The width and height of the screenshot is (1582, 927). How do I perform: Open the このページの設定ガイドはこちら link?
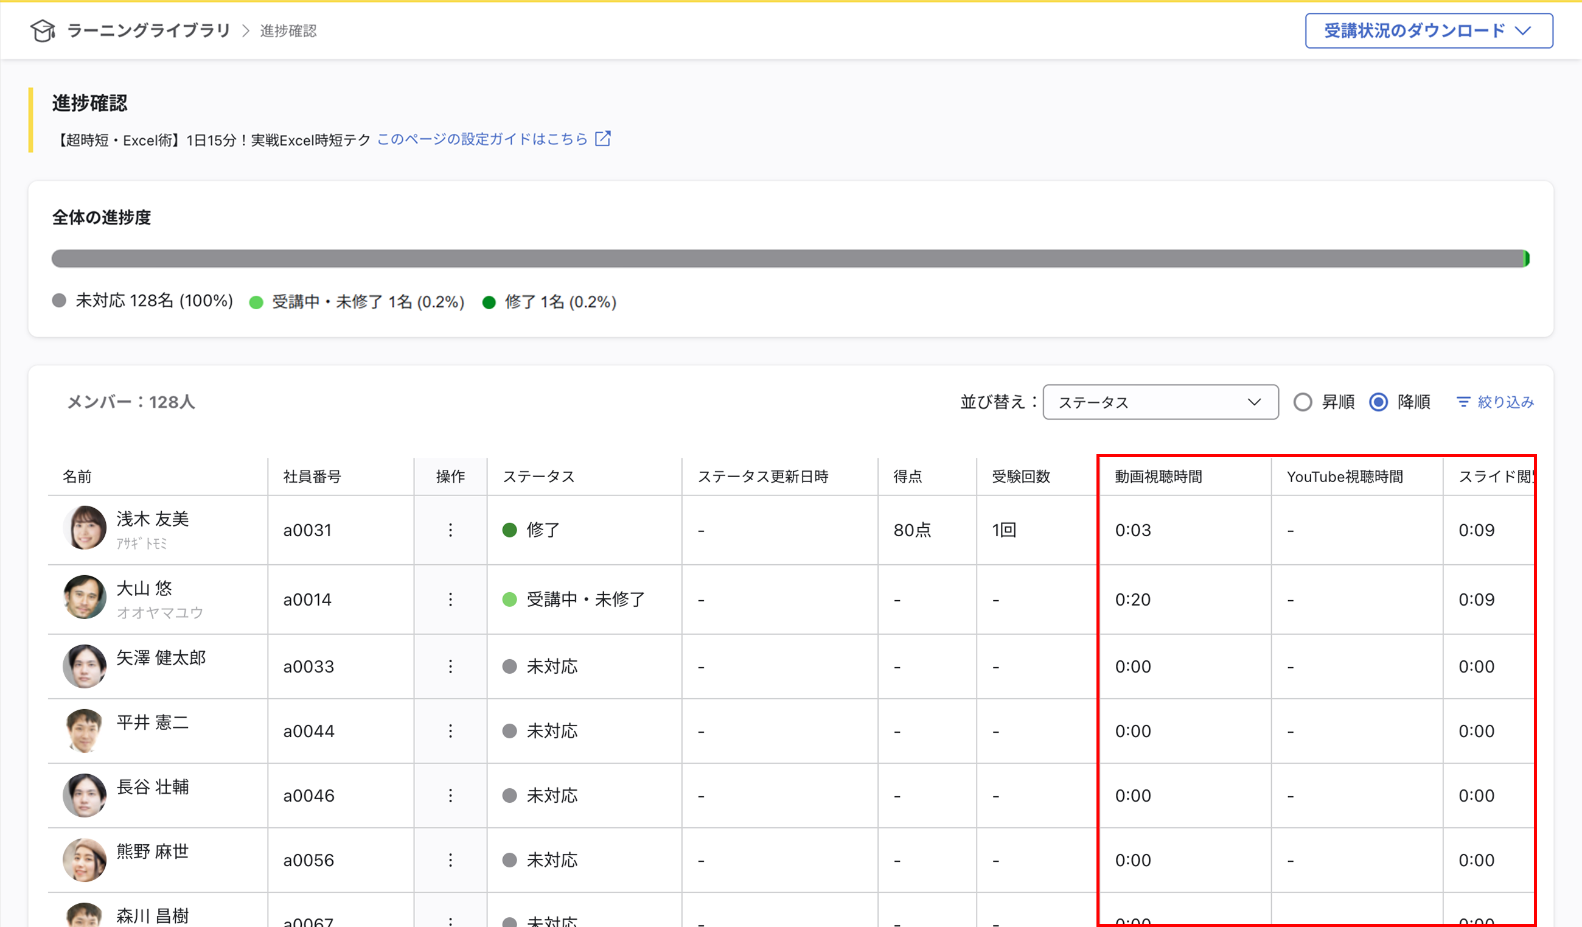483,139
